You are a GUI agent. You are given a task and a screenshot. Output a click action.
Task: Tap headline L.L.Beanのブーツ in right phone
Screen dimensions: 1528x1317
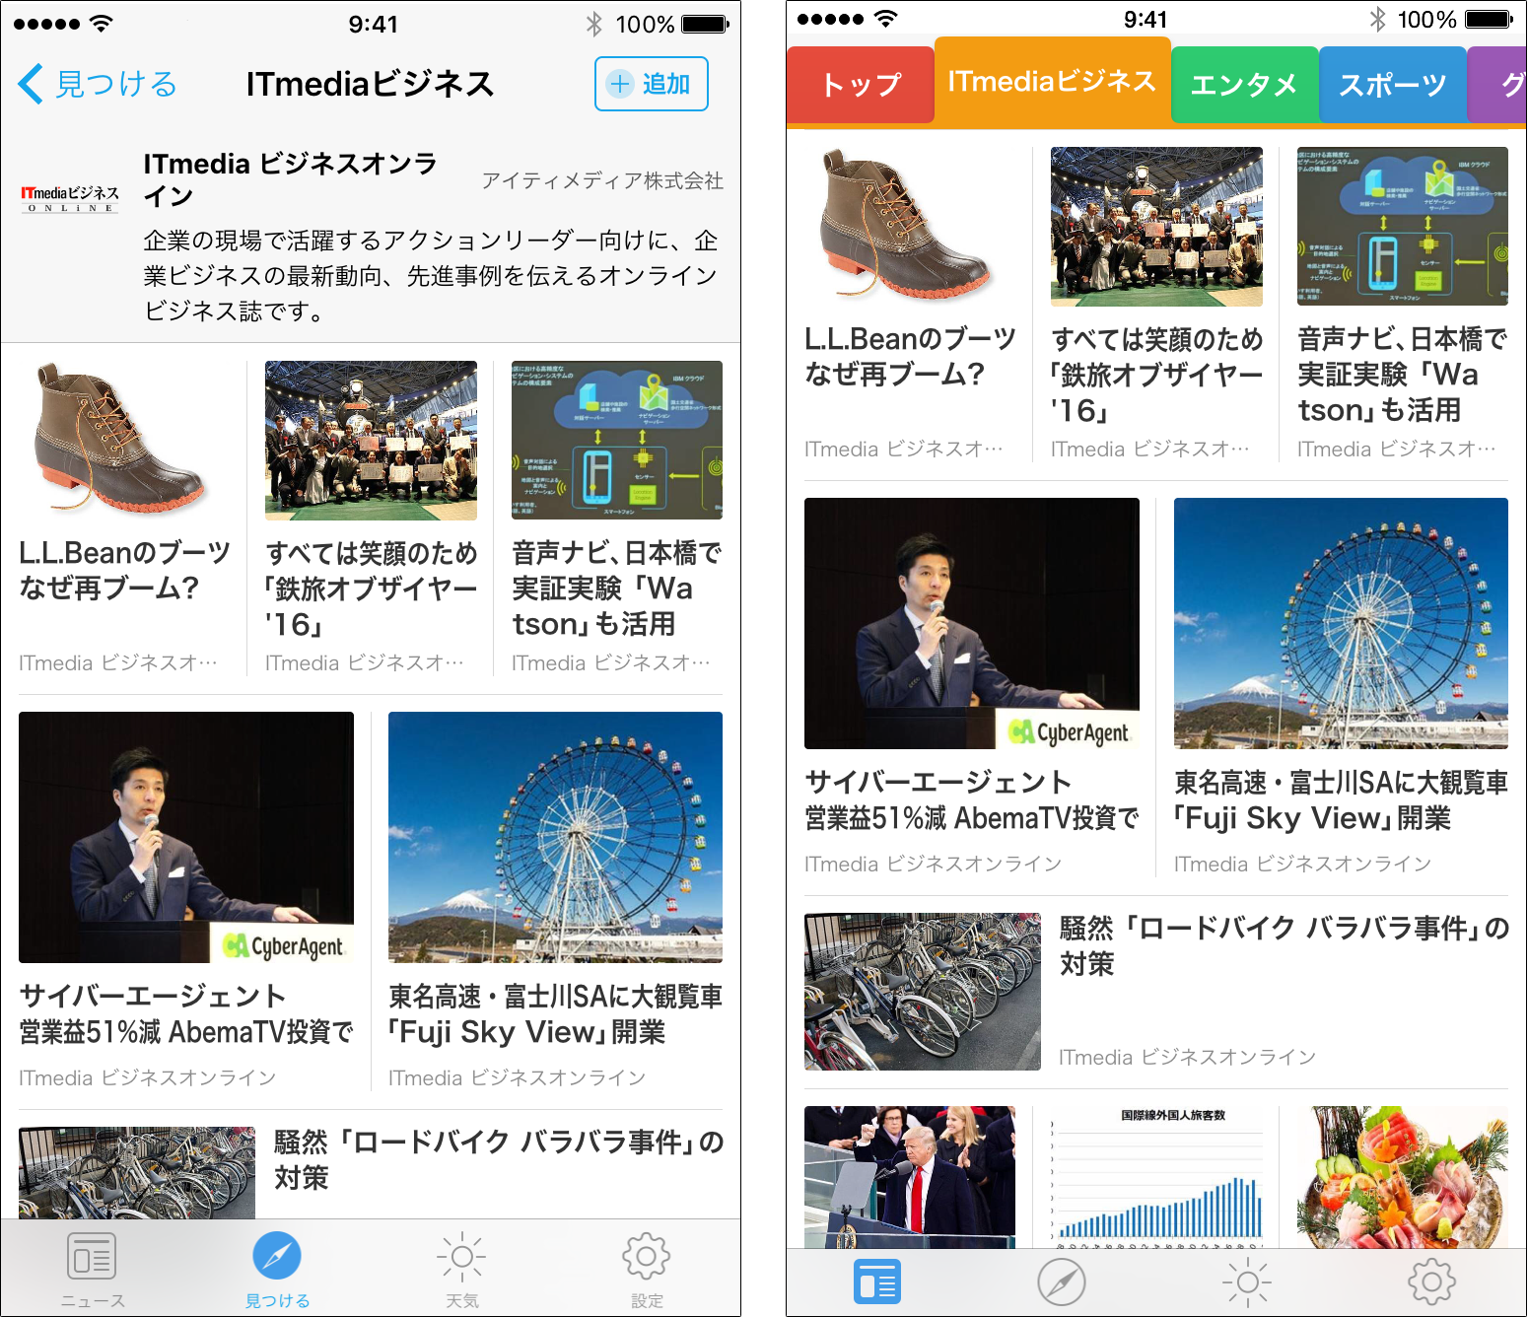(x=910, y=357)
